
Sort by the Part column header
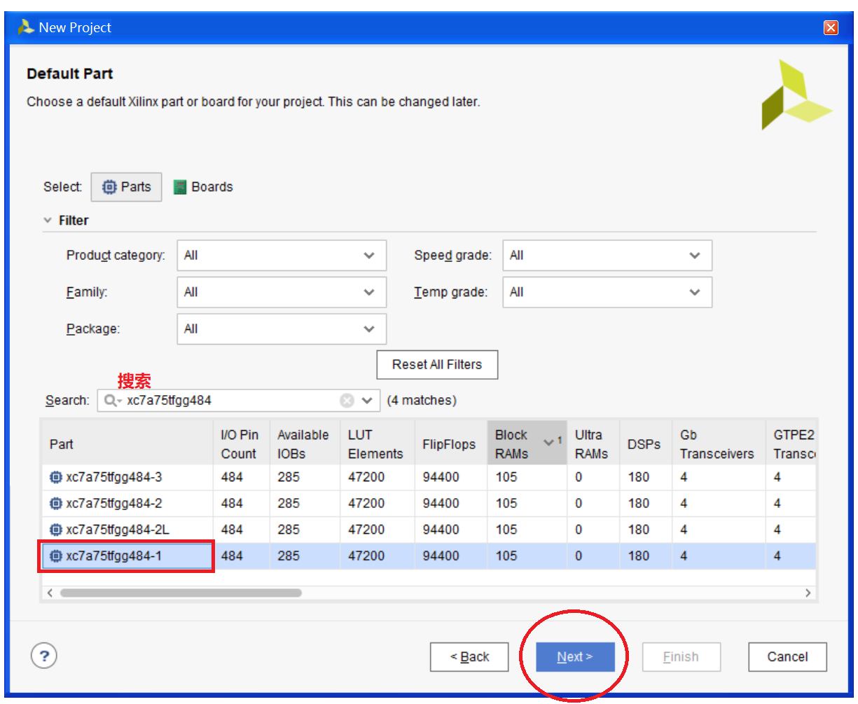[x=127, y=444]
